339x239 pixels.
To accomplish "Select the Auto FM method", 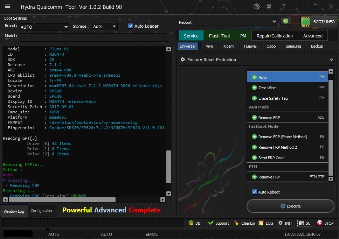I will [287, 77].
